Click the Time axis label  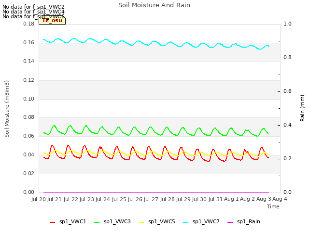[x=273, y=206]
